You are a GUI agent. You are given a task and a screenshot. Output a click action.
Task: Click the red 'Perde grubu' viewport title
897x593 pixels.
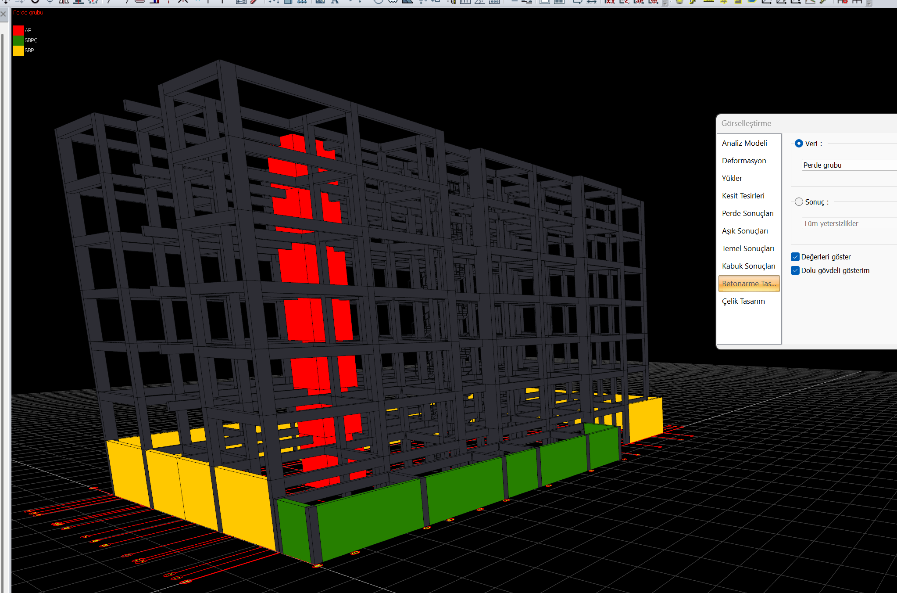point(28,13)
